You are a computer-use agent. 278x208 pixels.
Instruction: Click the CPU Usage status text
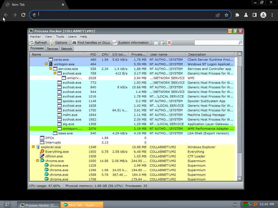[x=45, y=186]
